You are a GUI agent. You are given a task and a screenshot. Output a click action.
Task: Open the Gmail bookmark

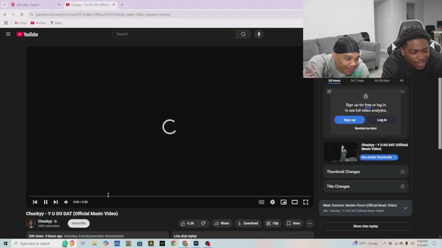pos(21,23)
